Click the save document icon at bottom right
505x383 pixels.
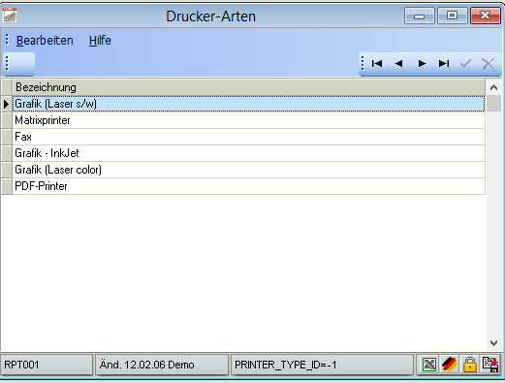490,365
